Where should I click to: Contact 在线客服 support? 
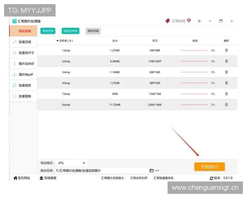pos(48,178)
